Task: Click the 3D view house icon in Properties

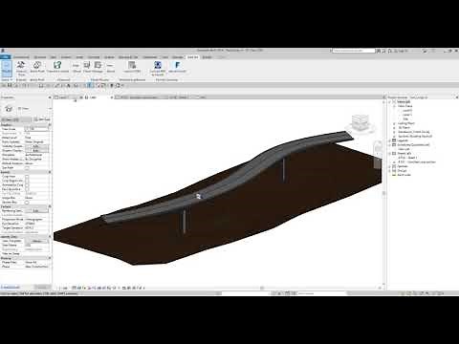Action: coord(9,109)
